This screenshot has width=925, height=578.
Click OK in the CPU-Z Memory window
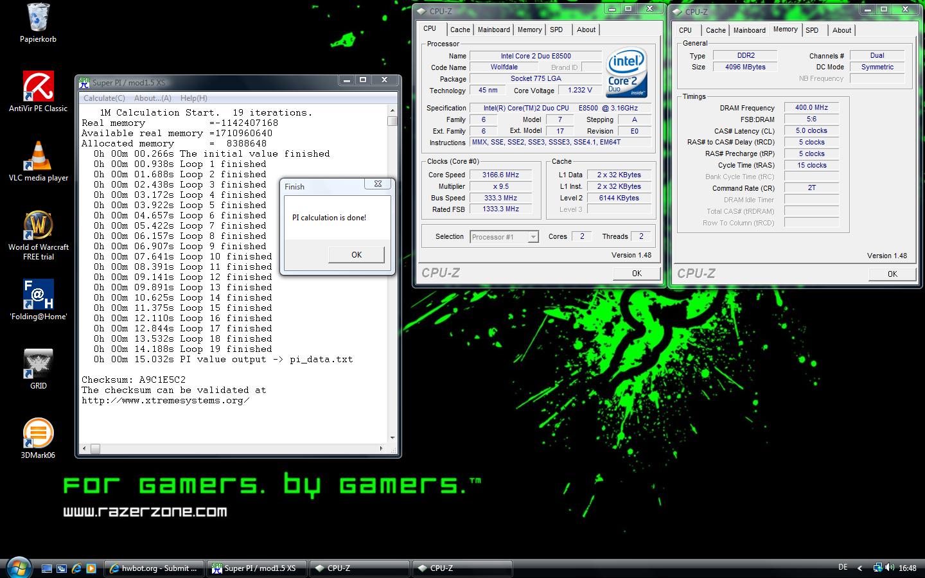[x=892, y=274]
